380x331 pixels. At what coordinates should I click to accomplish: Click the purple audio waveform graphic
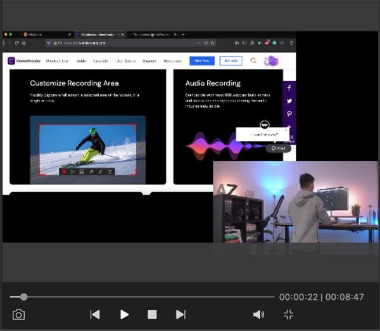coord(225,146)
